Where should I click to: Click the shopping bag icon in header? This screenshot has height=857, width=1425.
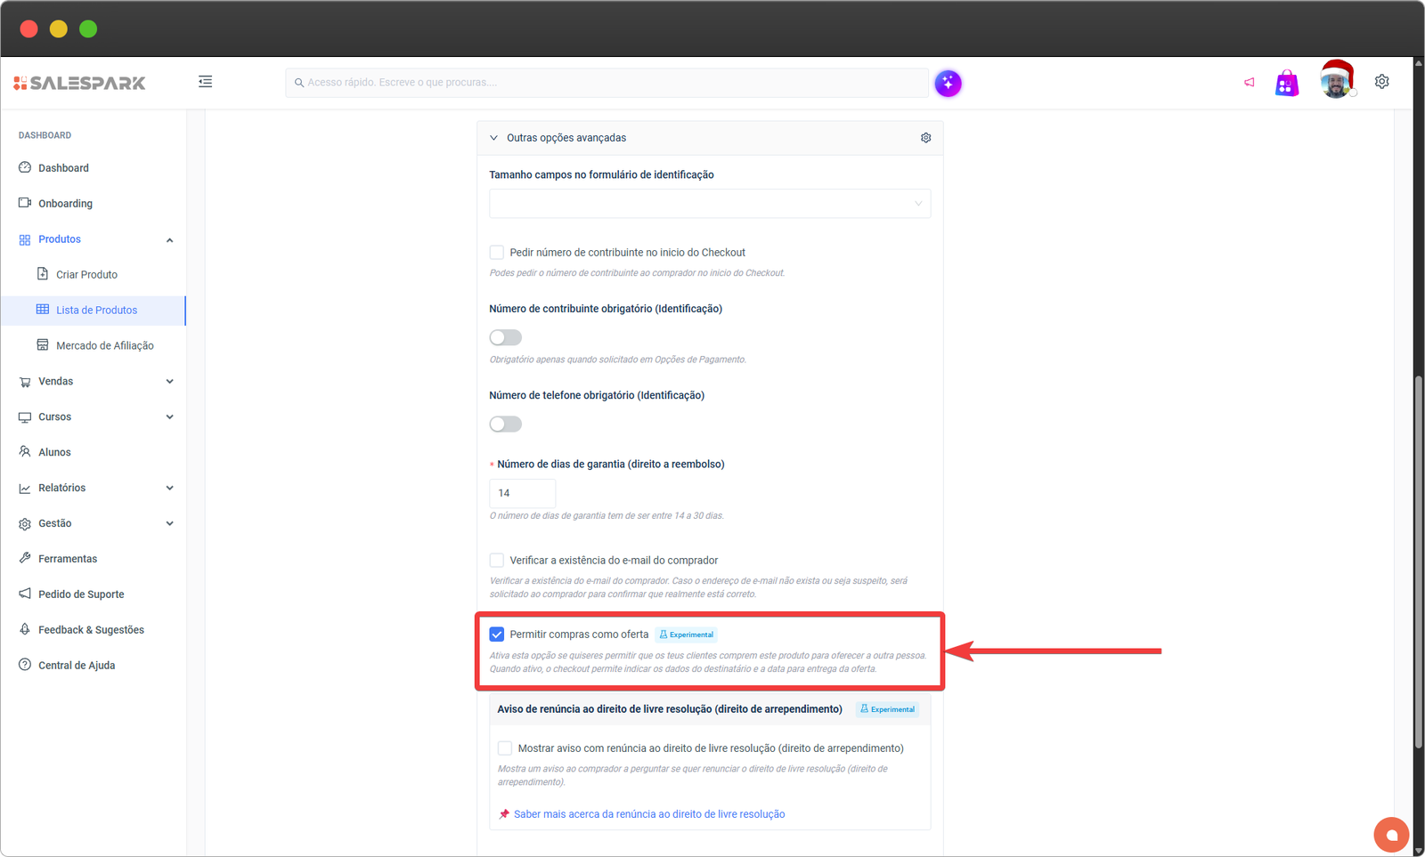tap(1286, 84)
